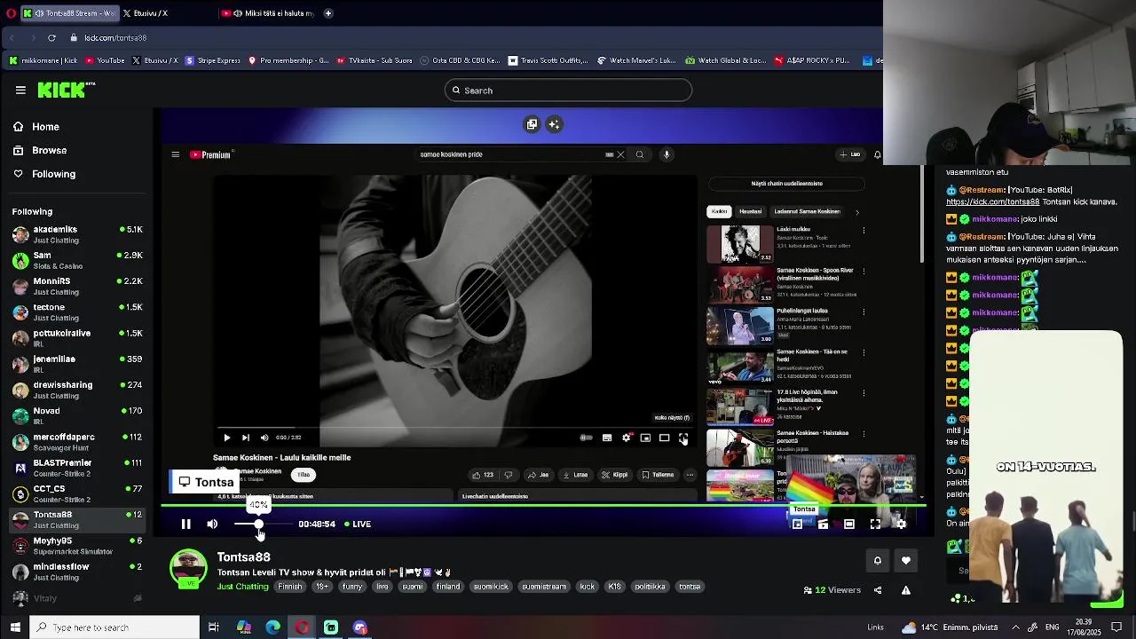Play the YouTube video shown in stream
This screenshot has width=1136, height=639.
point(226,438)
